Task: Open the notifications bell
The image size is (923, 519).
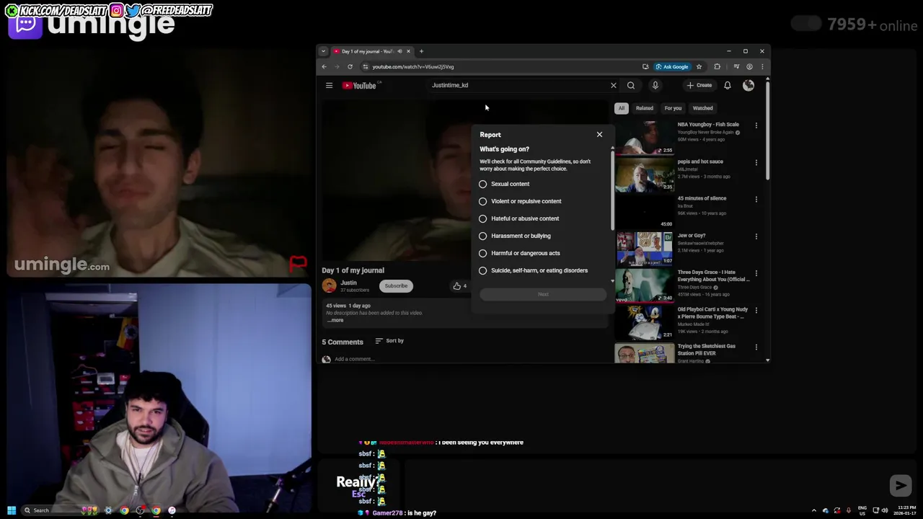Action: (728, 85)
